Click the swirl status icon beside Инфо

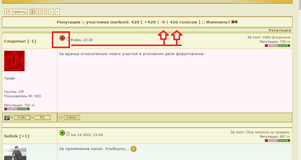7,118
